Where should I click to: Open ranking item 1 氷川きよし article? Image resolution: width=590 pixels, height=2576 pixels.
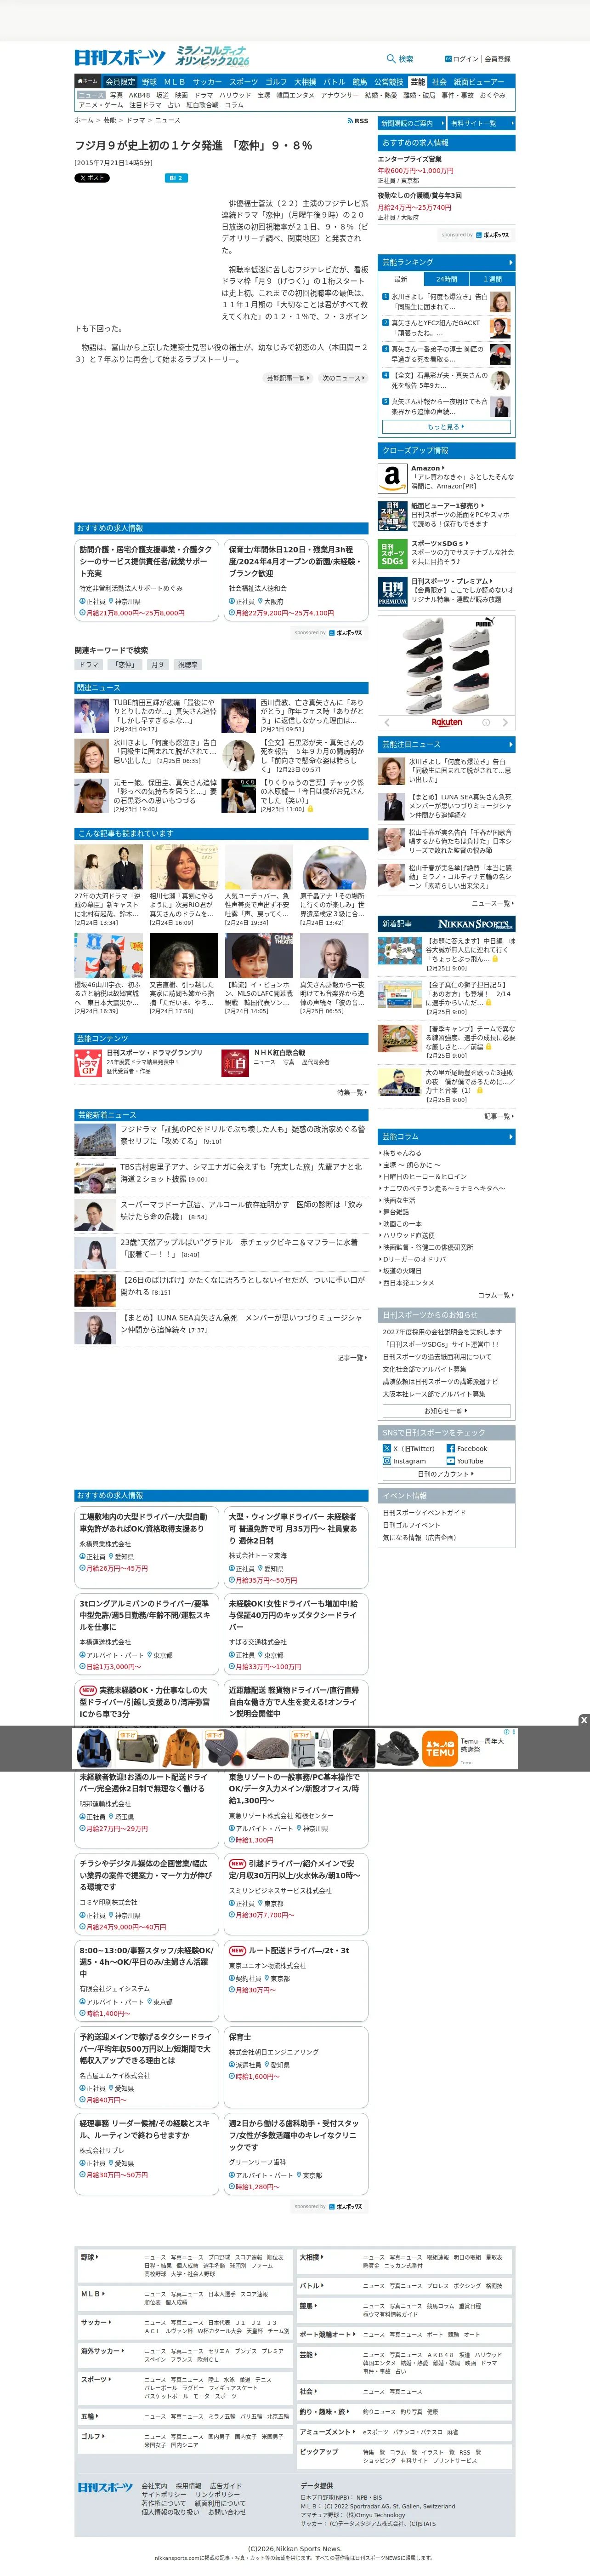(x=439, y=302)
